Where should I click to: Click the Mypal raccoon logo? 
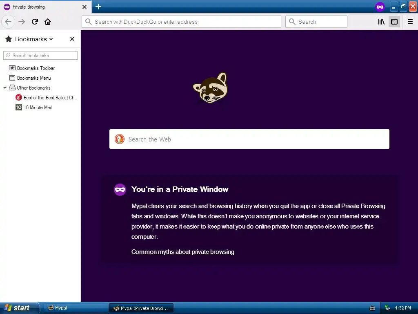coord(211,87)
